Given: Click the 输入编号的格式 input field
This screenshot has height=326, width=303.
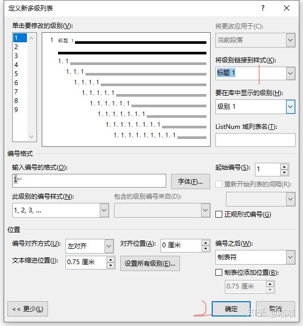Looking at the screenshot, I should click(89, 181).
